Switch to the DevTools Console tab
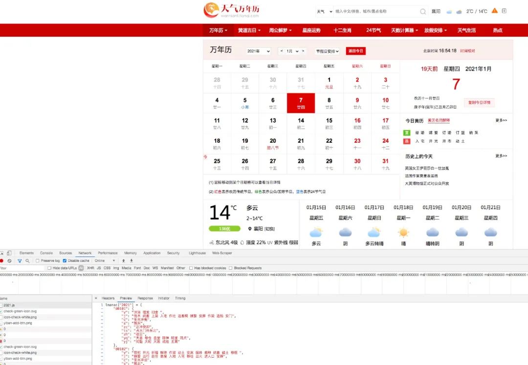Image resolution: width=528 pixels, height=365 pixels. (x=46, y=253)
